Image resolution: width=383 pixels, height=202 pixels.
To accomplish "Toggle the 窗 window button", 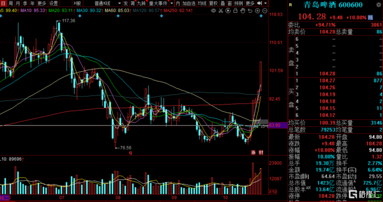I will click(230, 3).
